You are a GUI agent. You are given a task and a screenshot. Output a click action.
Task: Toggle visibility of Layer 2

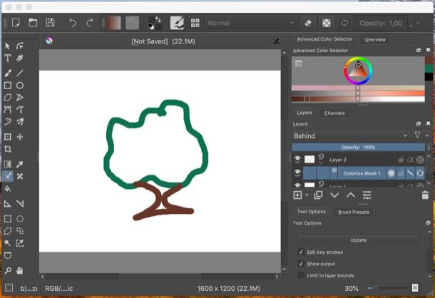click(297, 159)
